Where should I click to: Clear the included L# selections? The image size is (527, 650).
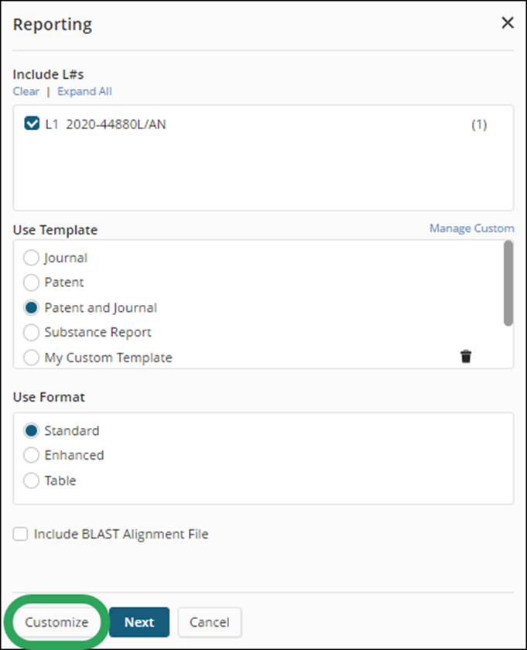tap(26, 91)
